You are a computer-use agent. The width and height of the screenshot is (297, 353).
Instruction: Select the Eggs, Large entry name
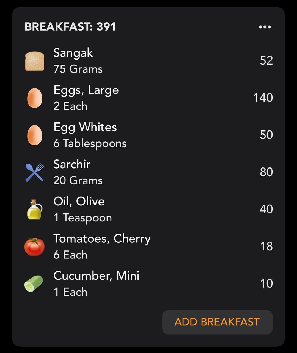[86, 90]
